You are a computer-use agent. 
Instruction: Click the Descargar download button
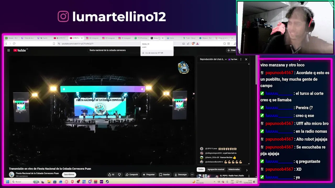click(181, 174)
